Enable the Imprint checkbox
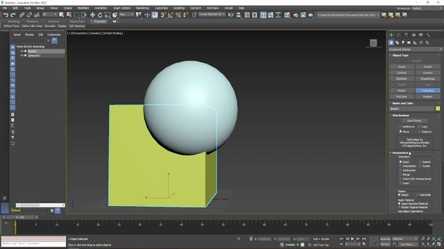Viewport: 444px width, 249px height. tap(420, 162)
